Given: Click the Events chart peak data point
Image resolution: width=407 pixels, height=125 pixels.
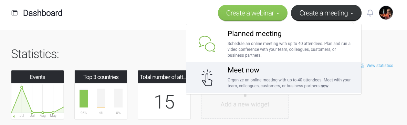Looking at the screenshot, I should pos(22,88).
